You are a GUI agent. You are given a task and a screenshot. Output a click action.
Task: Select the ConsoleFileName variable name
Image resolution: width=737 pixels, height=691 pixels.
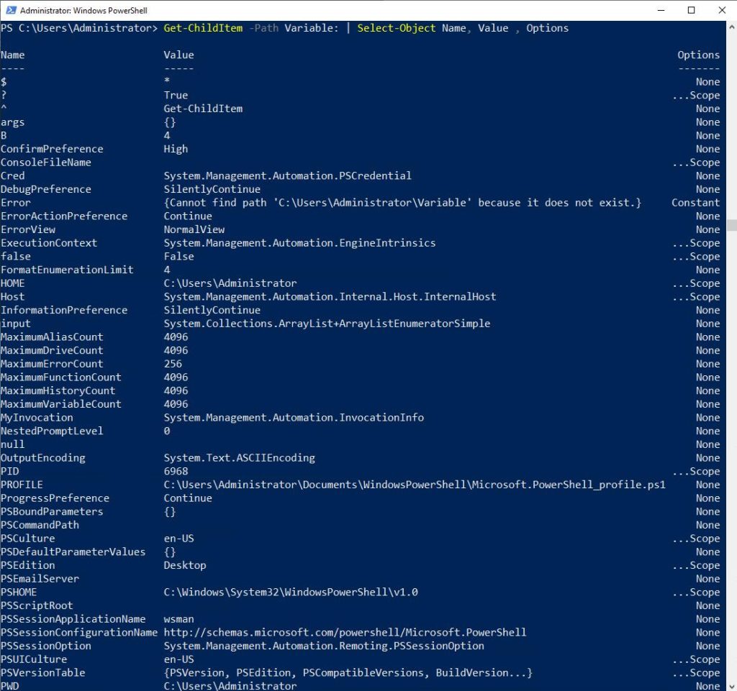click(x=45, y=163)
